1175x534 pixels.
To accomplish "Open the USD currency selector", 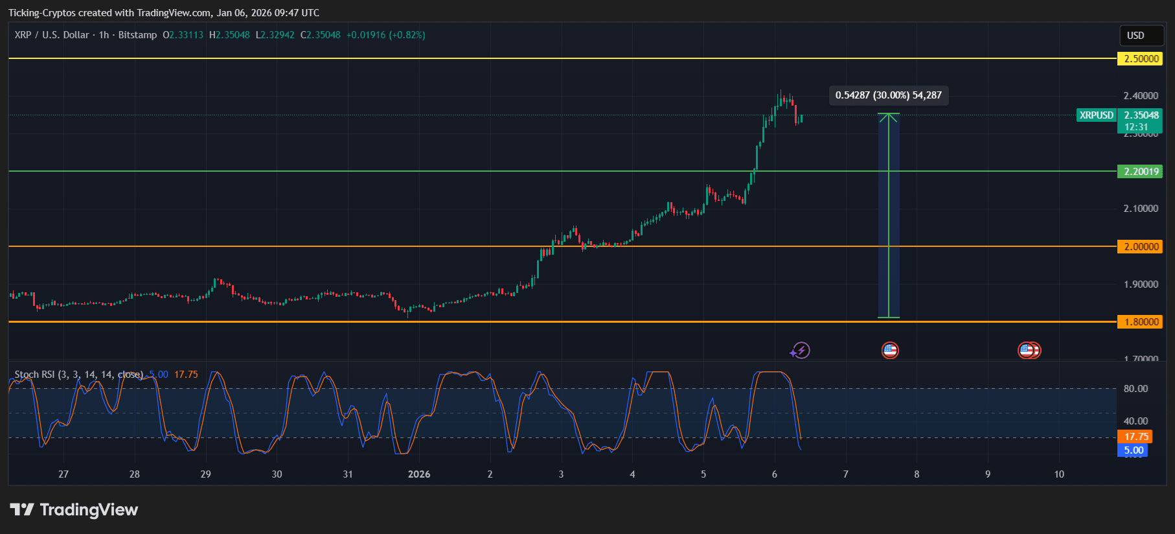I will [x=1141, y=36].
